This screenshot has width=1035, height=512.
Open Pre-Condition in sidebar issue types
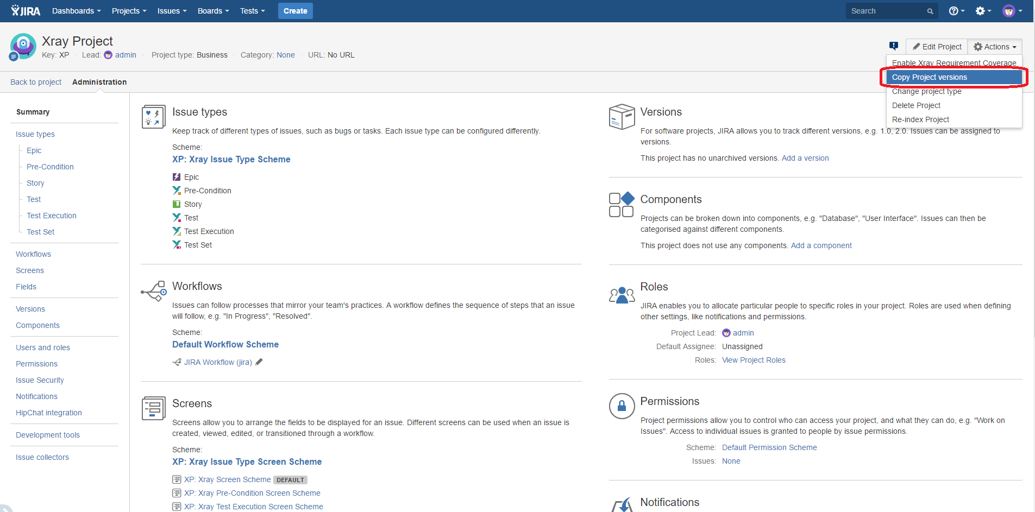[x=50, y=167]
